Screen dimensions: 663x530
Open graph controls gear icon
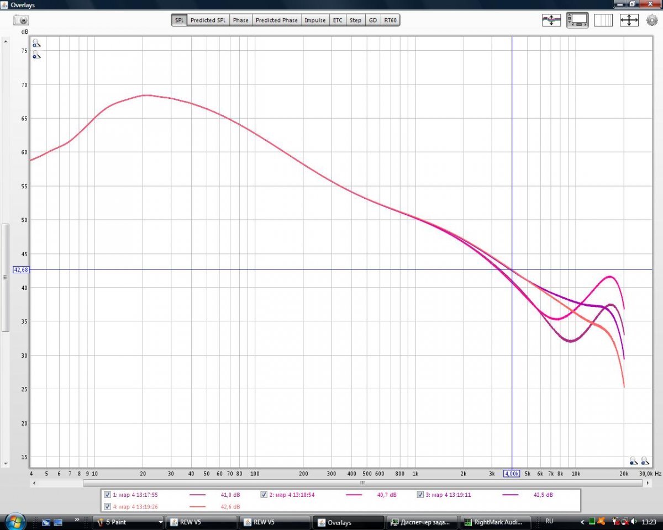click(652, 20)
